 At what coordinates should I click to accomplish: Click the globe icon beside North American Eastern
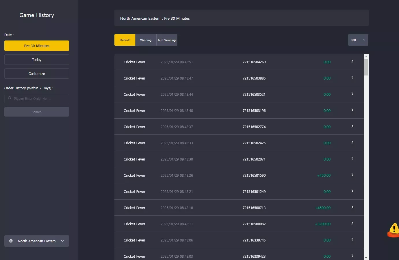[11, 241]
